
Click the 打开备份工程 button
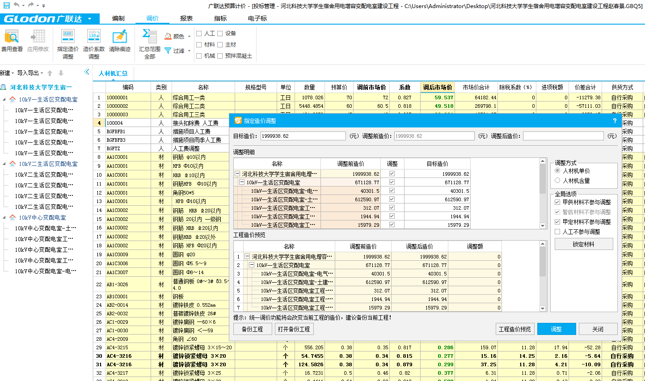coord(294,329)
